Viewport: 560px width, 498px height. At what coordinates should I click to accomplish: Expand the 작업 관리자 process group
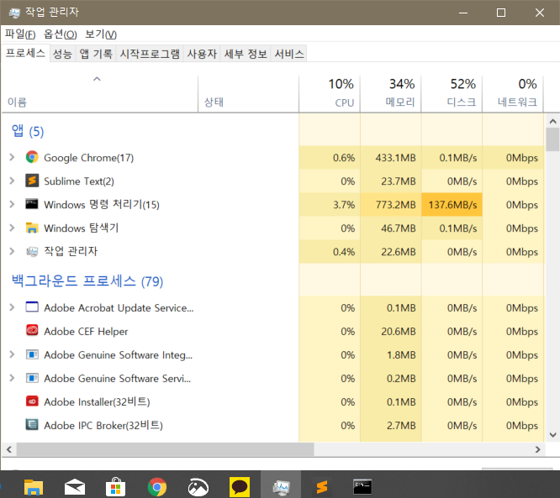tap(12, 251)
